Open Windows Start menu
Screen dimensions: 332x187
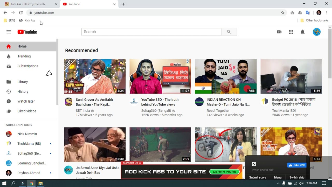click(4, 183)
